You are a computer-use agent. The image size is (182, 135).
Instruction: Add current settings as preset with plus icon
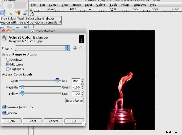click(x=75, y=48)
